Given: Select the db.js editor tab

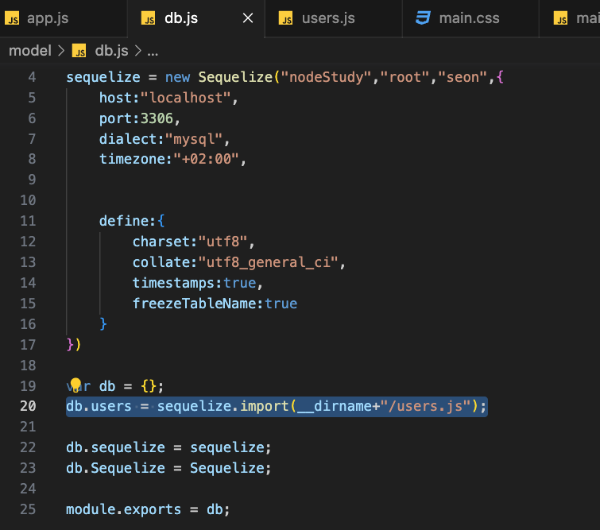Looking at the screenshot, I should click(195, 18).
